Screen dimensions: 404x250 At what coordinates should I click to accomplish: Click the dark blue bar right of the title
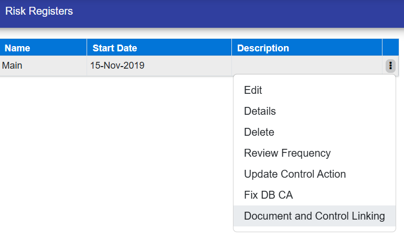236,13
